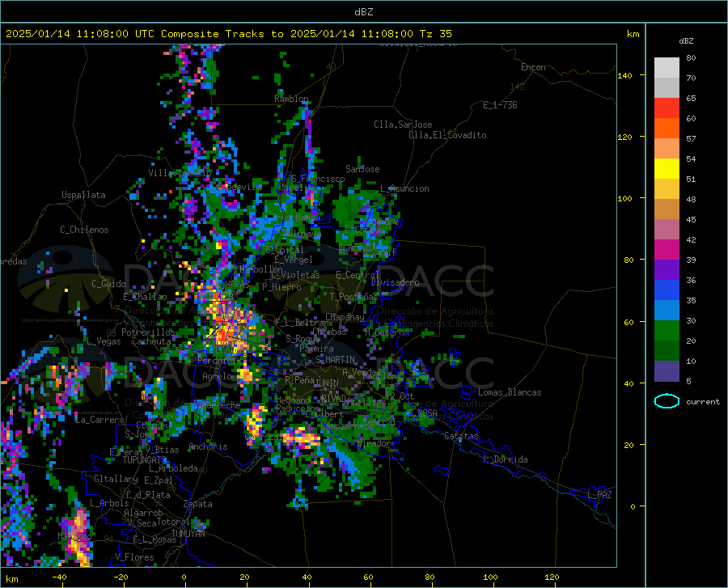Click the C_Guido place label

[108, 284]
